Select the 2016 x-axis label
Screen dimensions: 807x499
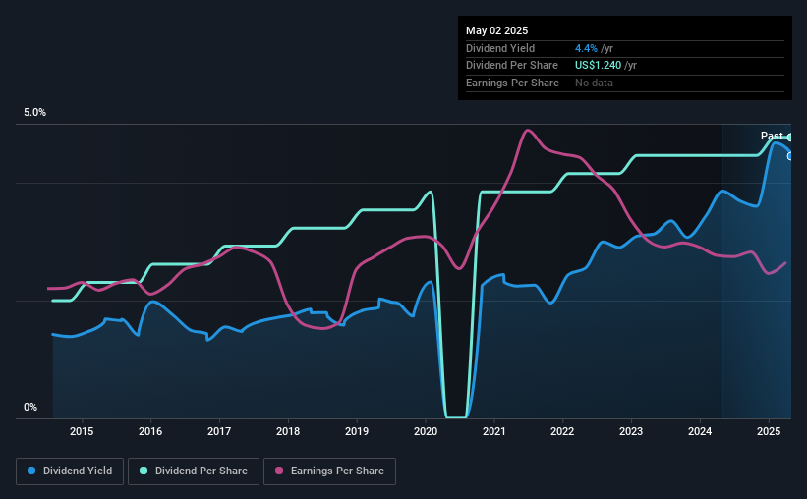pos(150,431)
